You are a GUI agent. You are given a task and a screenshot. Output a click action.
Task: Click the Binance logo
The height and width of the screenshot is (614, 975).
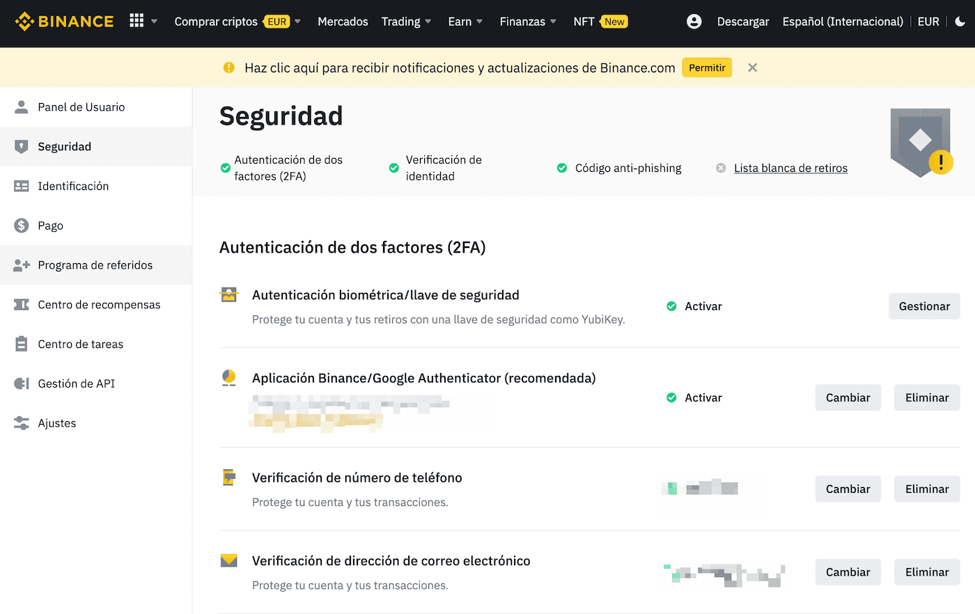[x=64, y=22]
